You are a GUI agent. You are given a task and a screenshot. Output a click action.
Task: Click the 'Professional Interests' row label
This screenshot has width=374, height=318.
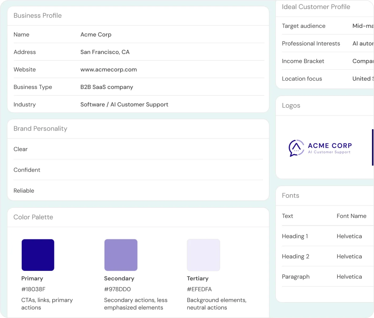tap(311, 43)
